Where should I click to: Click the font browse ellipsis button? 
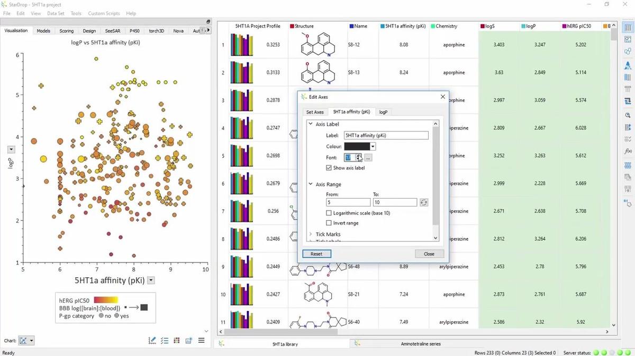tap(368, 157)
